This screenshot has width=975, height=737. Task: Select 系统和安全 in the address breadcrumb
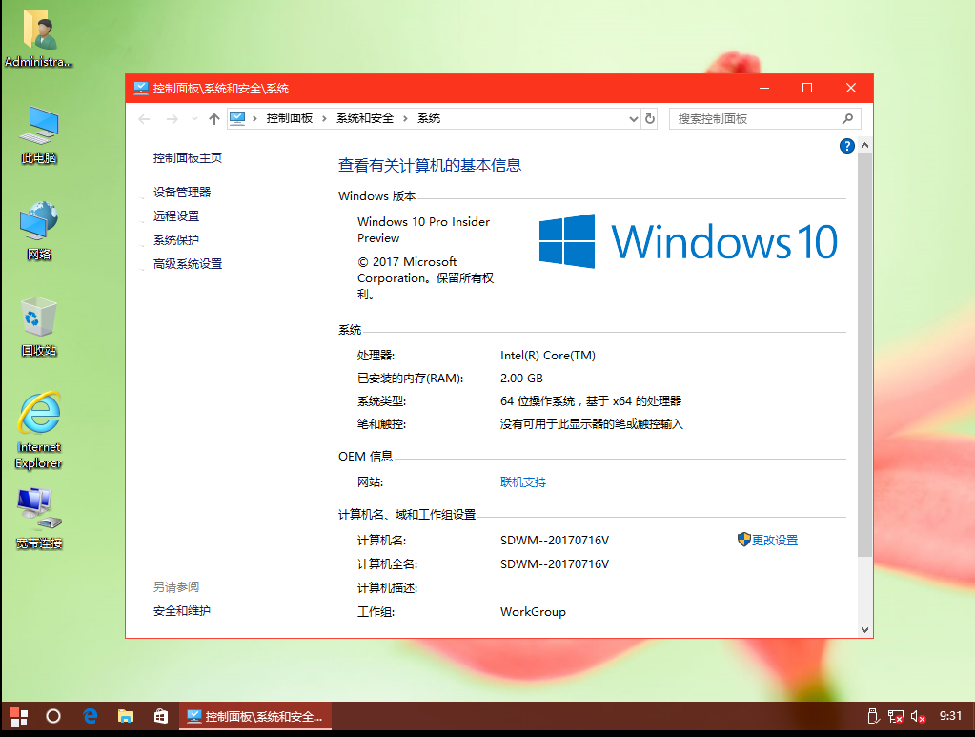[365, 118]
